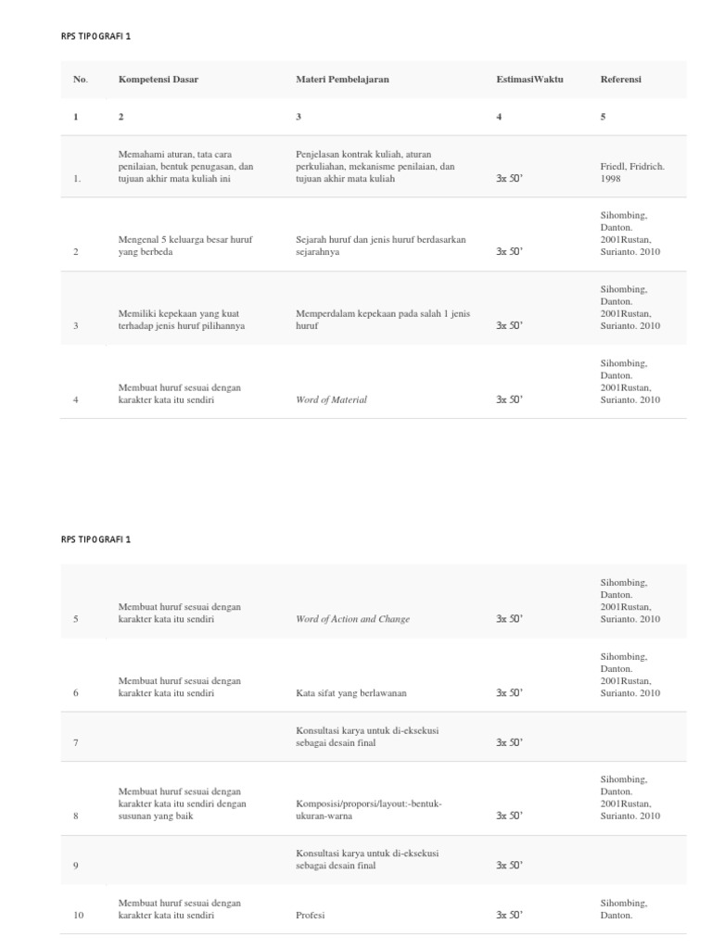
Task: Select the "Materi Pembelajaran" column header
Action: pyautogui.click(x=342, y=80)
